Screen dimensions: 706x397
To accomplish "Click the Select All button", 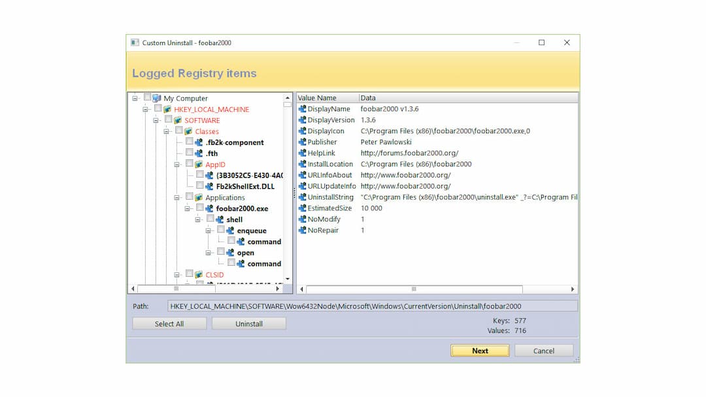I will tap(169, 323).
